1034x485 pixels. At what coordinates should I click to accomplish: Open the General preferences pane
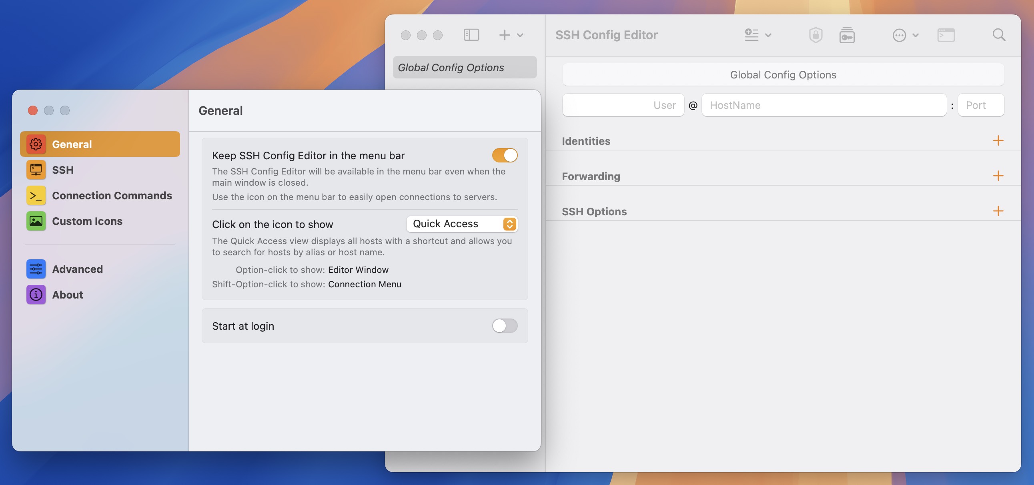[x=100, y=144]
